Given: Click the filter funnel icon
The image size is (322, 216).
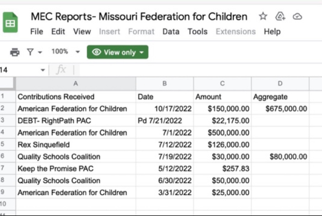Looking at the screenshot, I should coord(30,52).
